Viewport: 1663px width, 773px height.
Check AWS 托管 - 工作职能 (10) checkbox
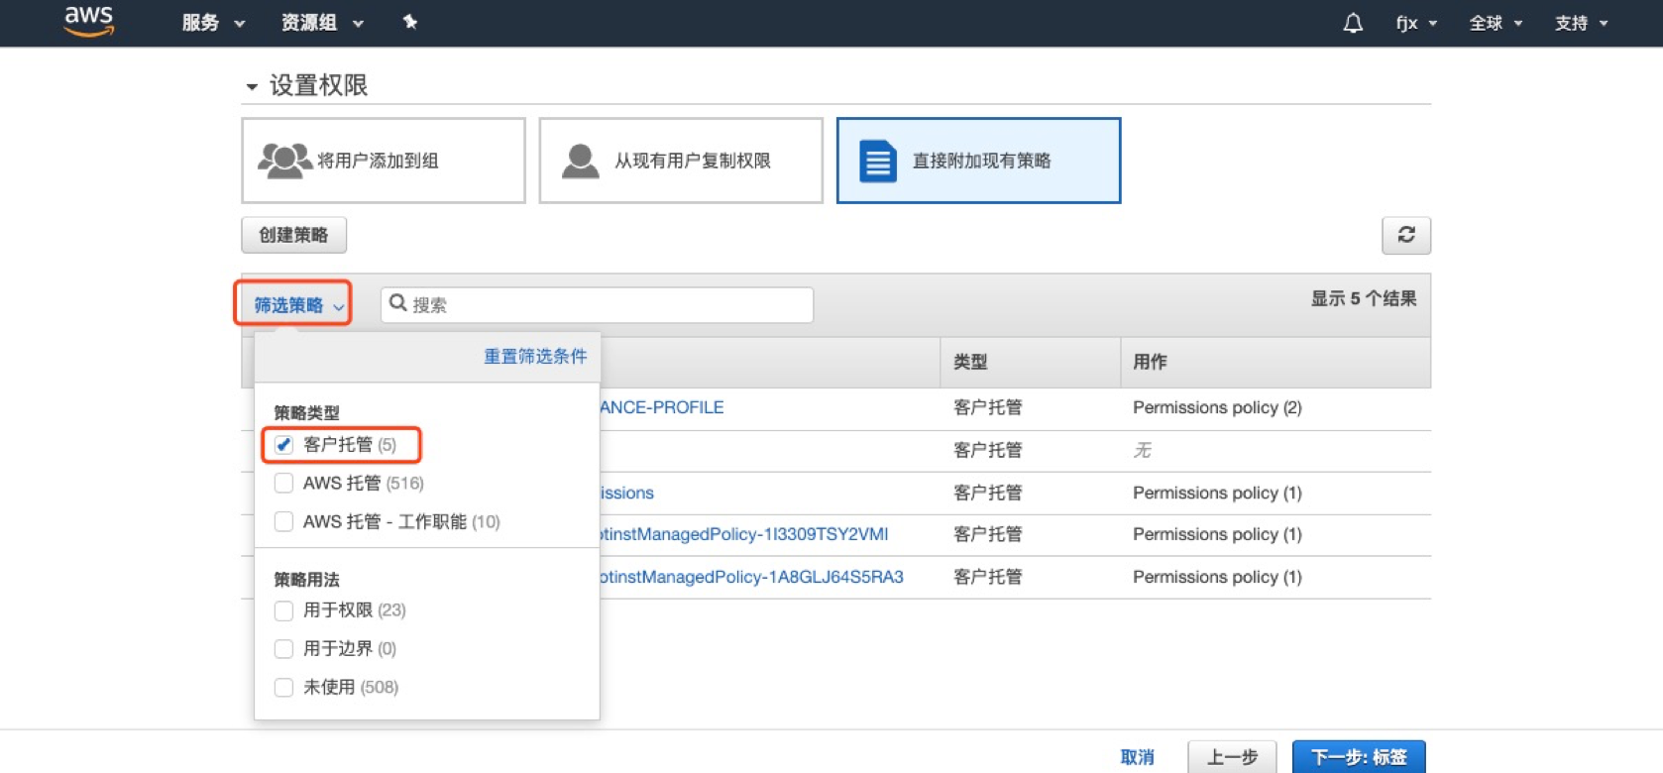(x=284, y=521)
